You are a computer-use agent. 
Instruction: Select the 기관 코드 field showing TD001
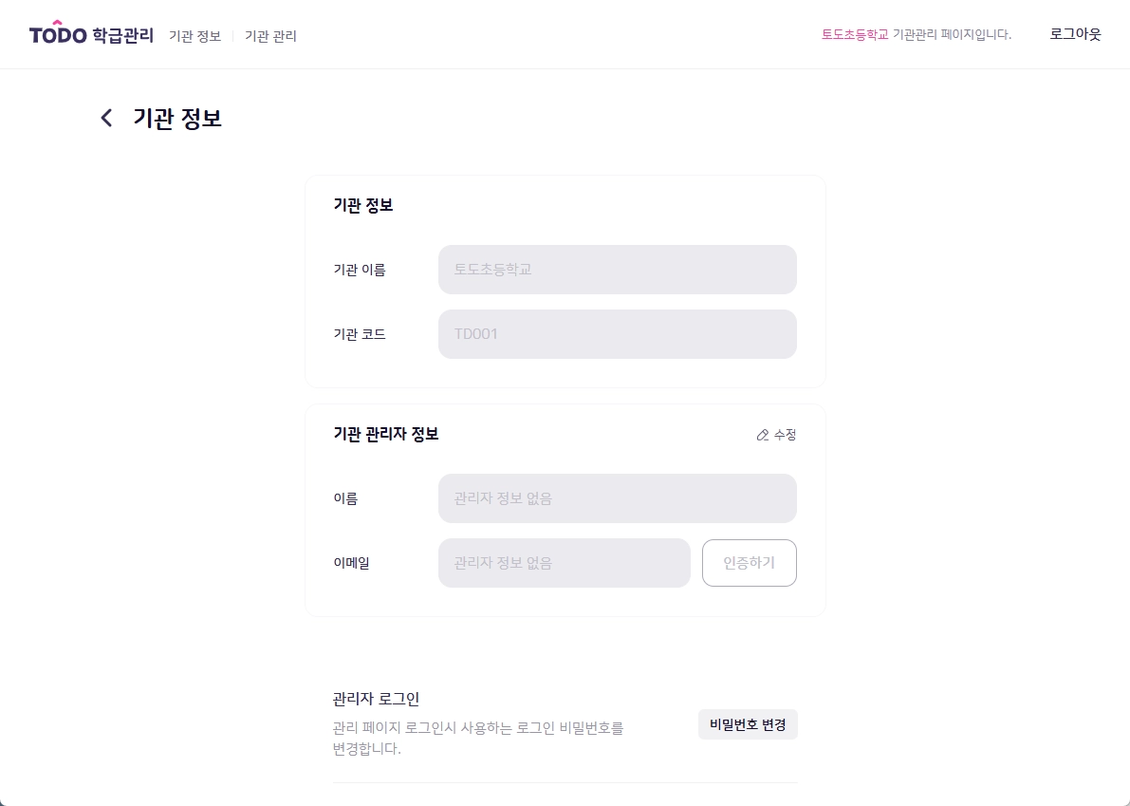click(x=617, y=334)
